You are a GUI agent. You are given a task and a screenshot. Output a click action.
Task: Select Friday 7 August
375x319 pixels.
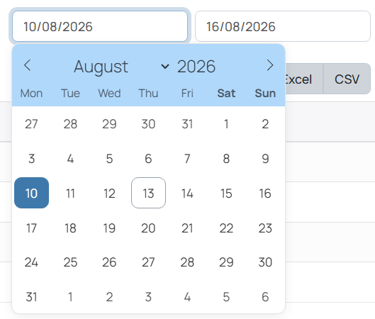187,159
